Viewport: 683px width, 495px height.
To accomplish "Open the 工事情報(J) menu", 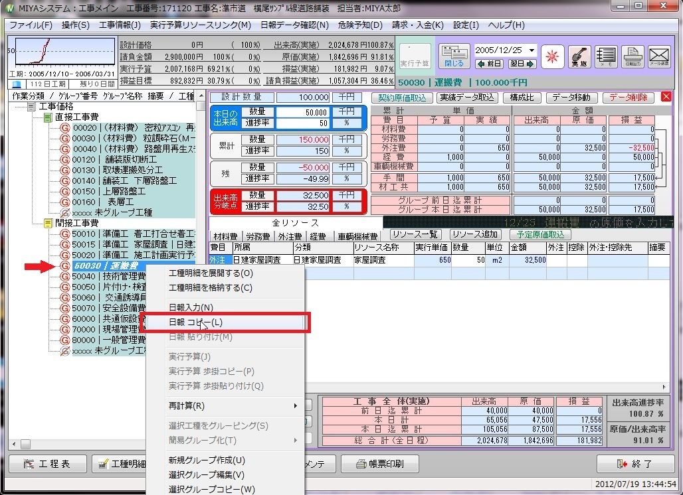I will (x=120, y=25).
